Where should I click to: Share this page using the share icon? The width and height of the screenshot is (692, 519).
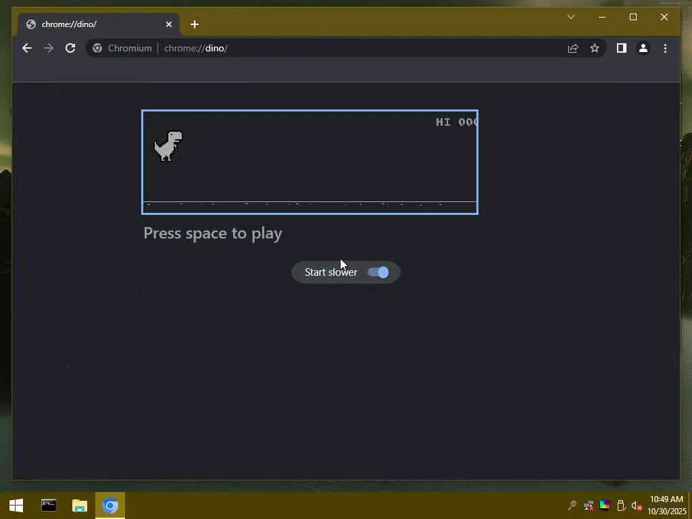click(x=573, y=48)
